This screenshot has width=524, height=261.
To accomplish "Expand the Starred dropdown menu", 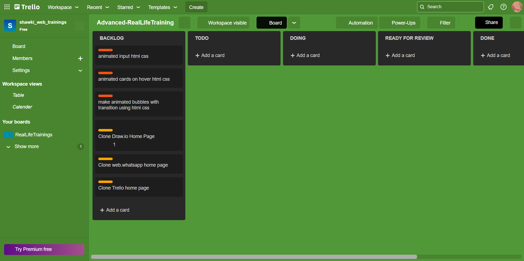I will tap(128, 7).
